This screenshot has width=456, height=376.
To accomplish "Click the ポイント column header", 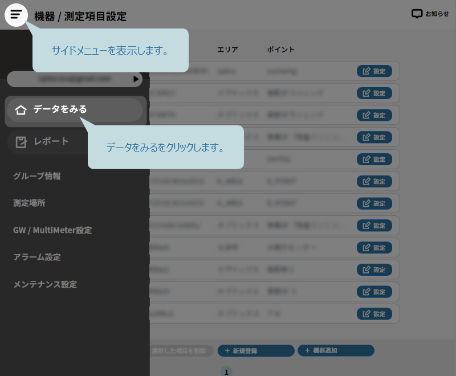I will 280,50.
